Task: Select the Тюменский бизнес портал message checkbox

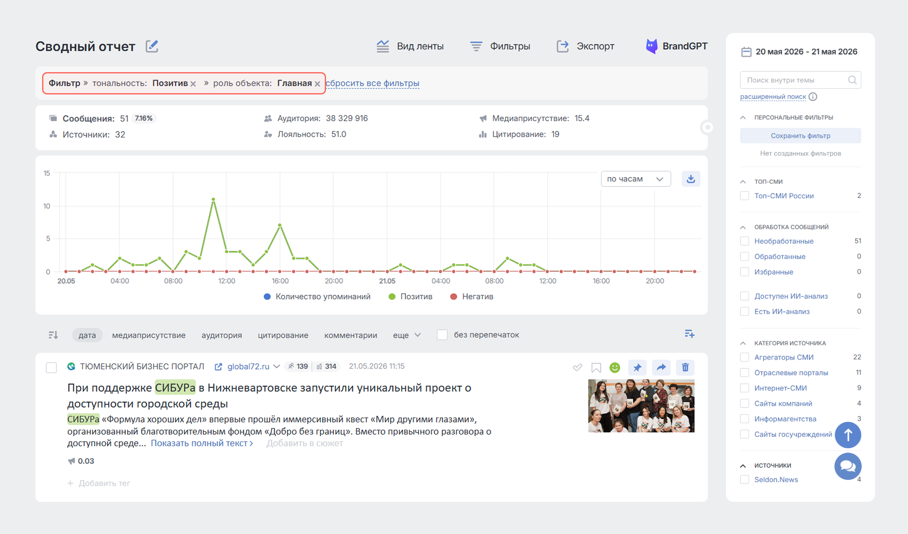Action: (51, 367)
